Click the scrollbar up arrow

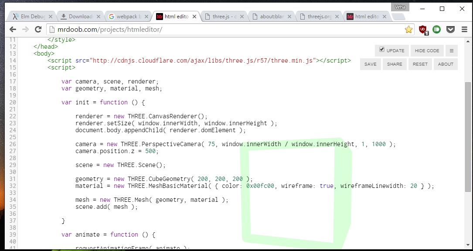(468, 41)
